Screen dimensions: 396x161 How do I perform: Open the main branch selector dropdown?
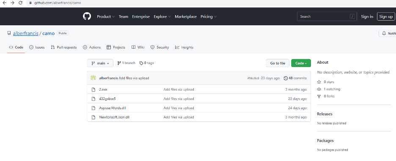pyautogui.click(x=100, y=63)
